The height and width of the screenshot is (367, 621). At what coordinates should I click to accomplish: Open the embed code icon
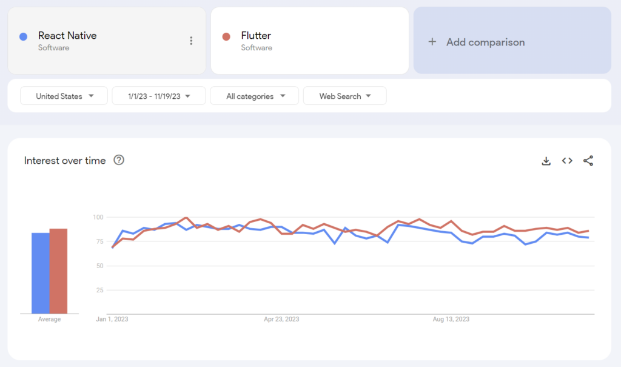[567, 161]
